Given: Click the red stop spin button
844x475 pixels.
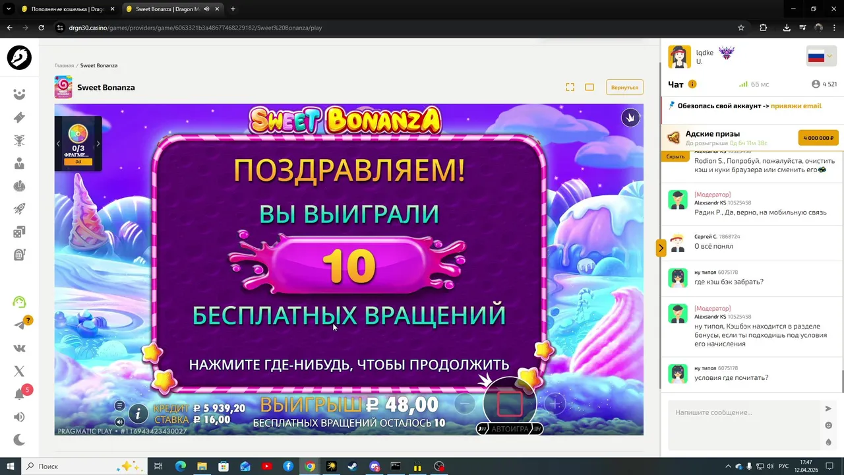Looking at the screenshot, I should tap(510, 404).
